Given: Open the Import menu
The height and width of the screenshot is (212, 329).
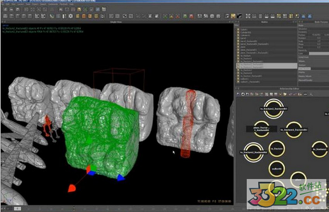Looking at the screenshot, I should click(x=43, y=4).
